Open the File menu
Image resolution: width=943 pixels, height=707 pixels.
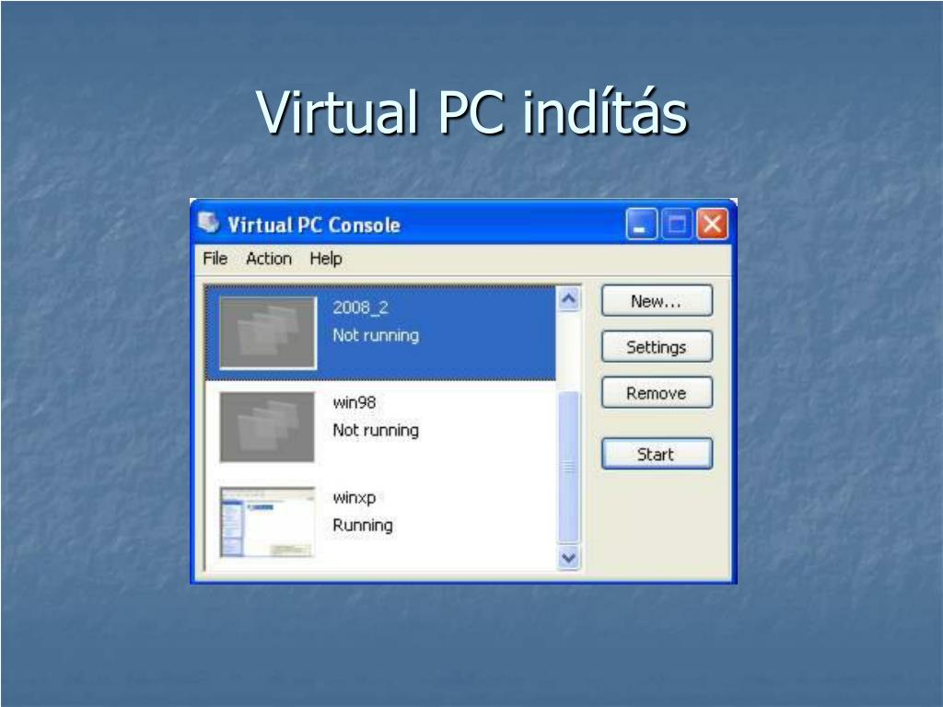click(215, 259)
